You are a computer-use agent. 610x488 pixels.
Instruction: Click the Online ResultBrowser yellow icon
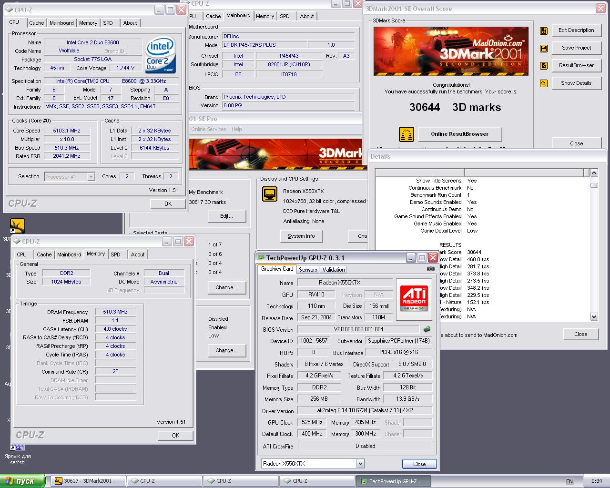click(x=406, y=134)
